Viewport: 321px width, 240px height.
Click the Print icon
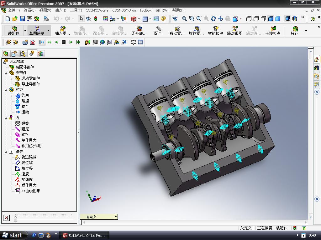coord(46,19)
